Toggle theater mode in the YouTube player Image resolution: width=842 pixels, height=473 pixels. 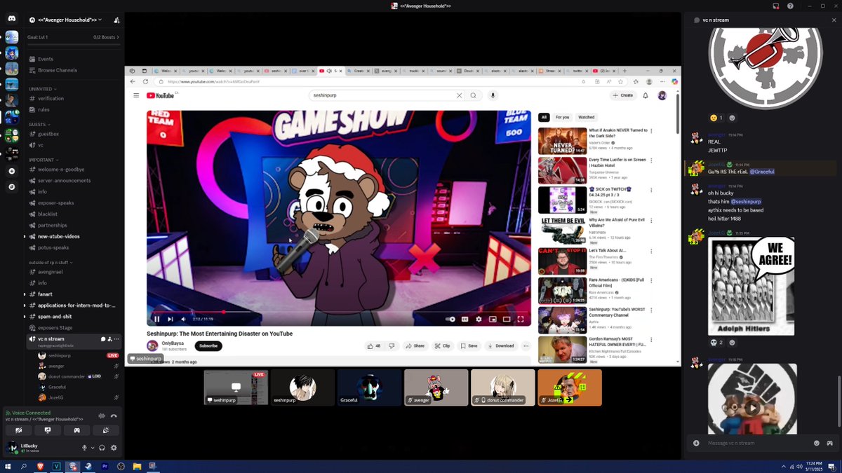(506, 319)
